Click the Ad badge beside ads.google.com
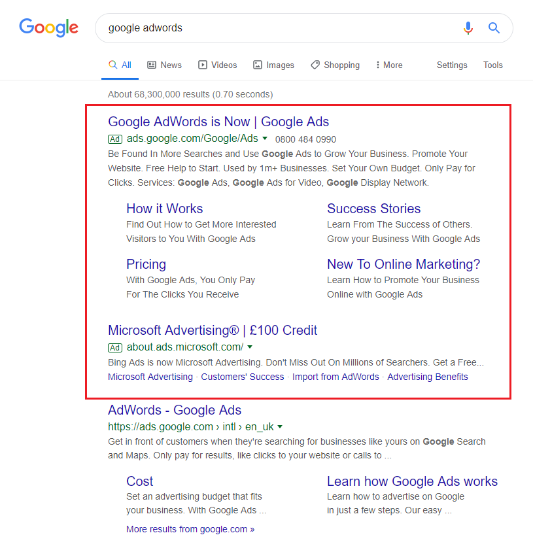Screen dimensions: 533x548 (115, 139)
